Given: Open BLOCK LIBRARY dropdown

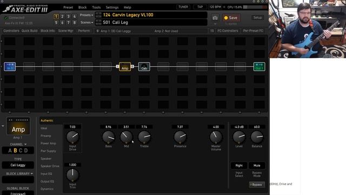Looking at the screenshot, I should 19,173.
